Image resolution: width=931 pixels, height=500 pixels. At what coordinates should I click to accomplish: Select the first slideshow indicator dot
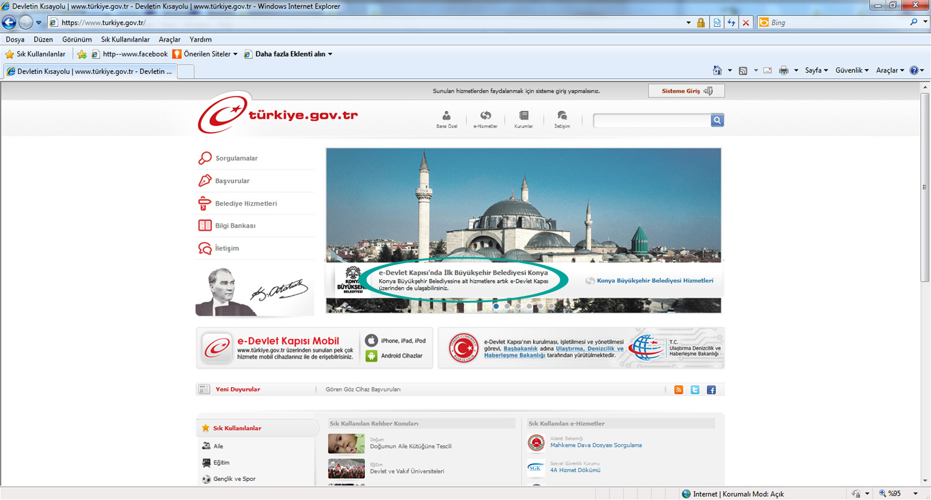pyautogui.click(x=496, y=306)
